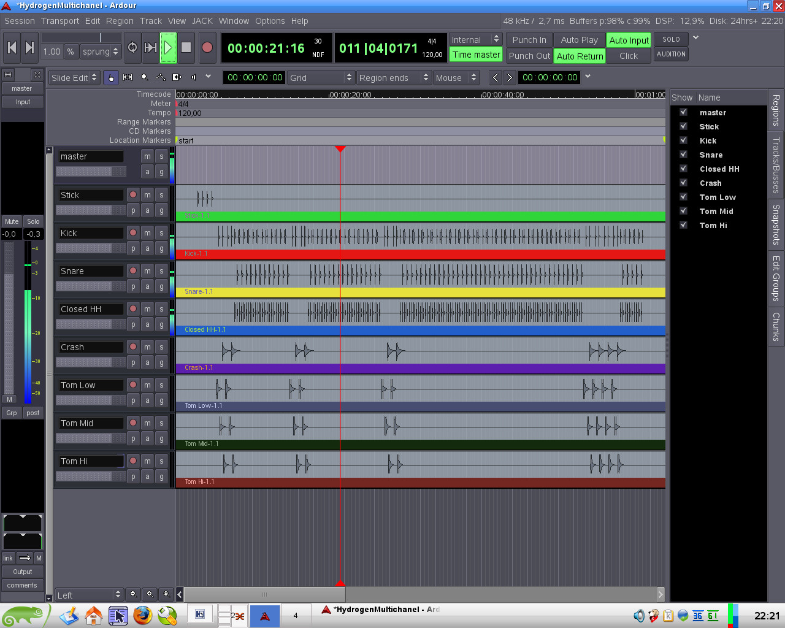Click the shuttle speed control bar
The image size is (785, 628).
point(80,38)
